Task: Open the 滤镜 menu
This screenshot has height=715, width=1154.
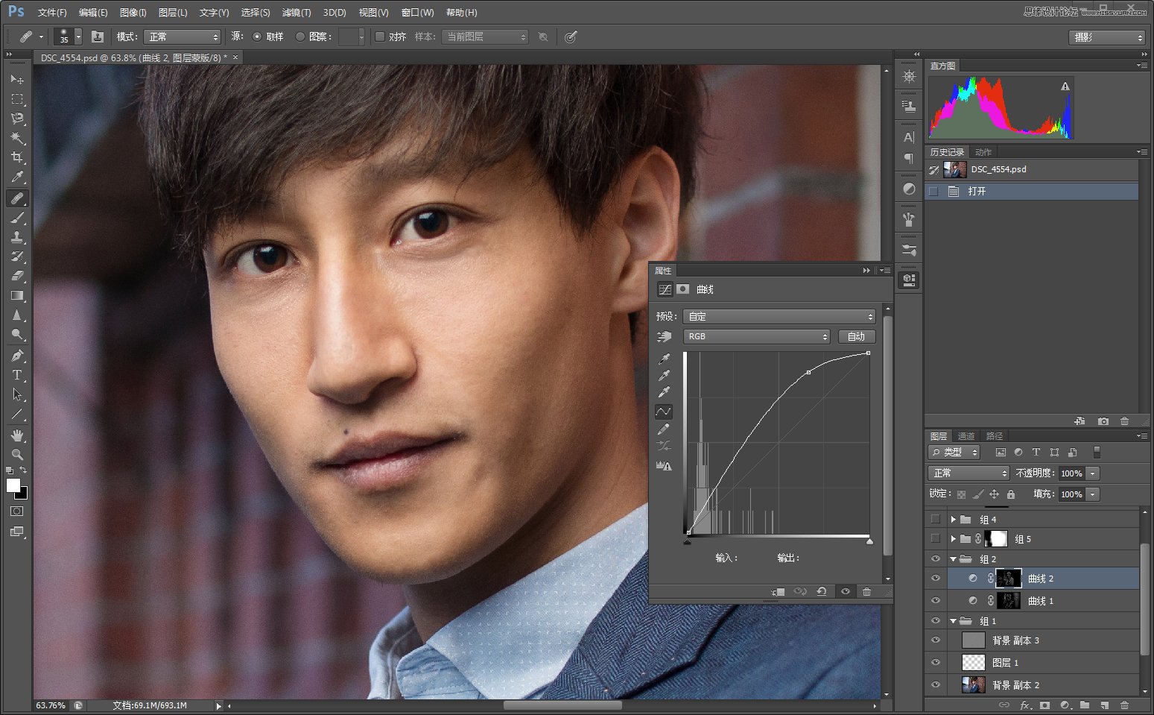Action: (x=296, y=12)
